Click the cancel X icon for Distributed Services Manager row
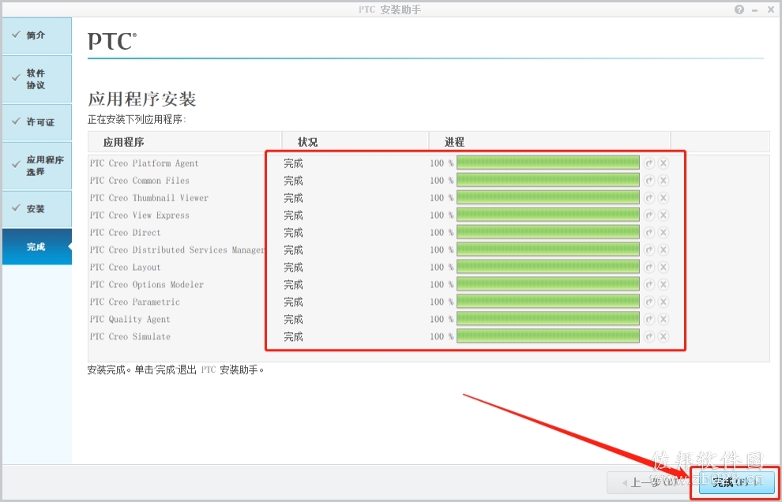 [663, 249]
